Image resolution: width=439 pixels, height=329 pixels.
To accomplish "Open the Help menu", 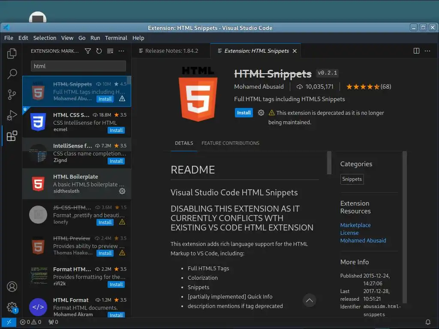I will click(138, 38).
